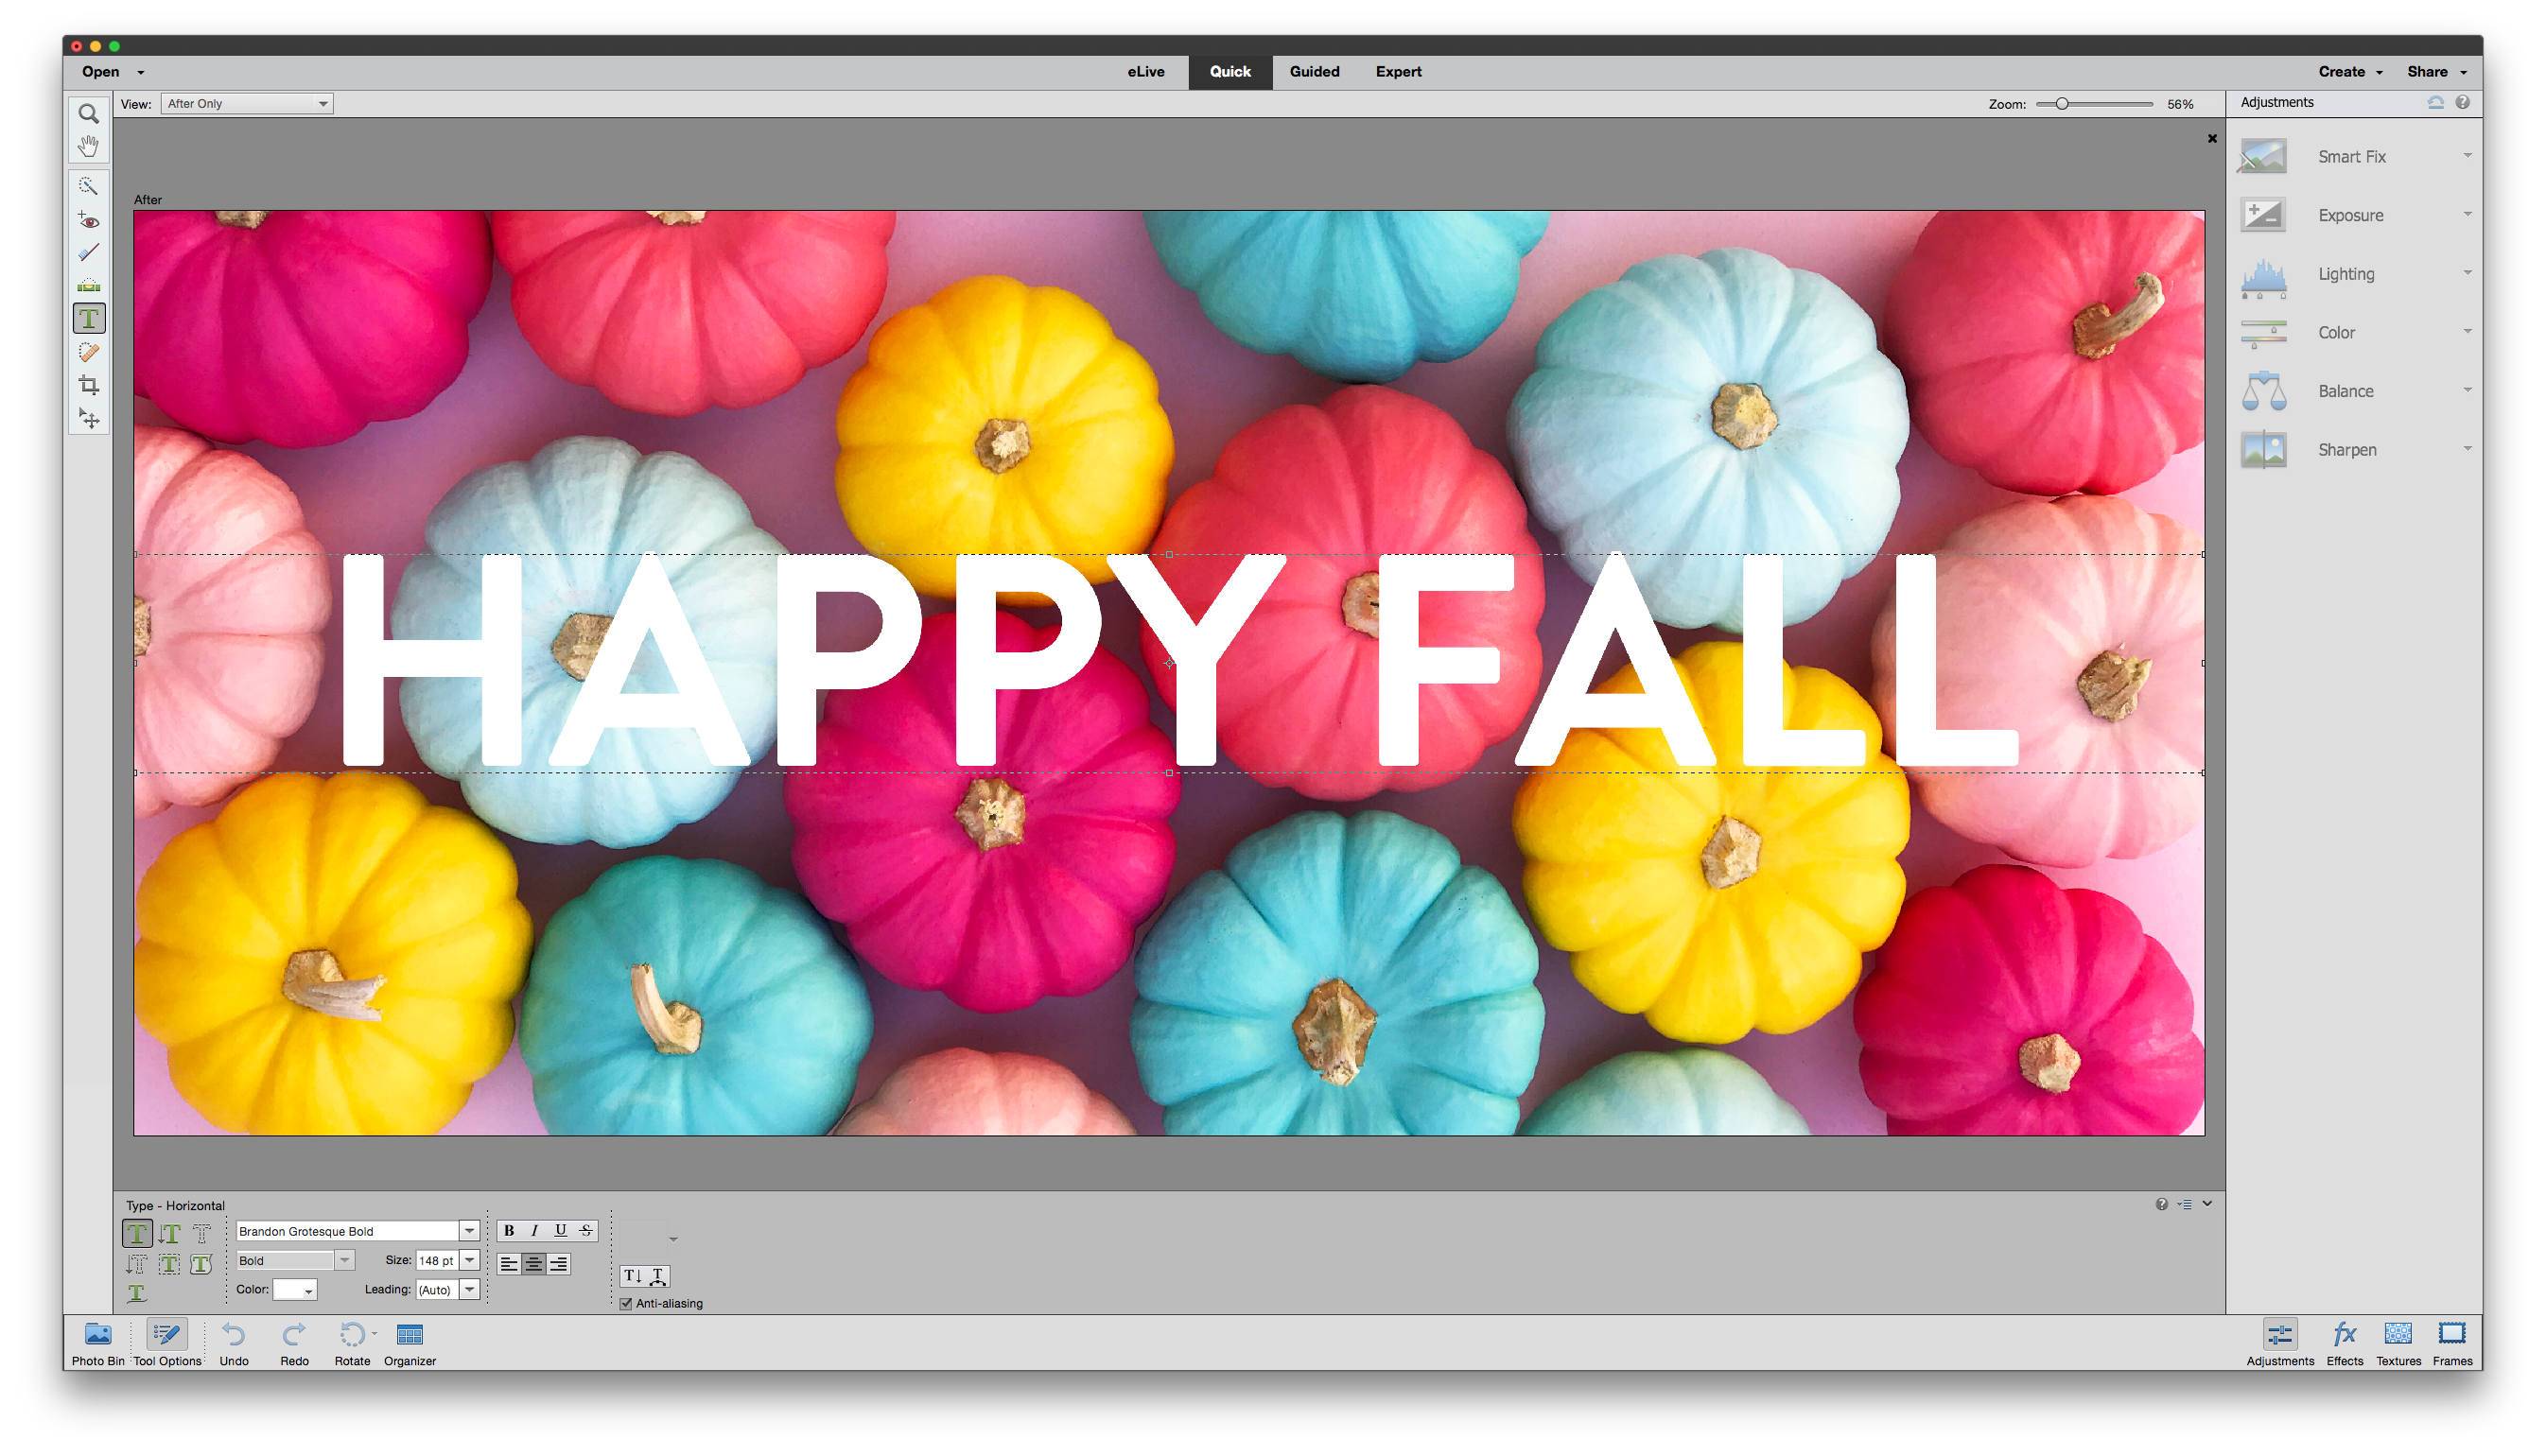Show the Adjustments panel from bottom bar
Viewport: 2546px width, 1456px height.
[2280, 1343]
